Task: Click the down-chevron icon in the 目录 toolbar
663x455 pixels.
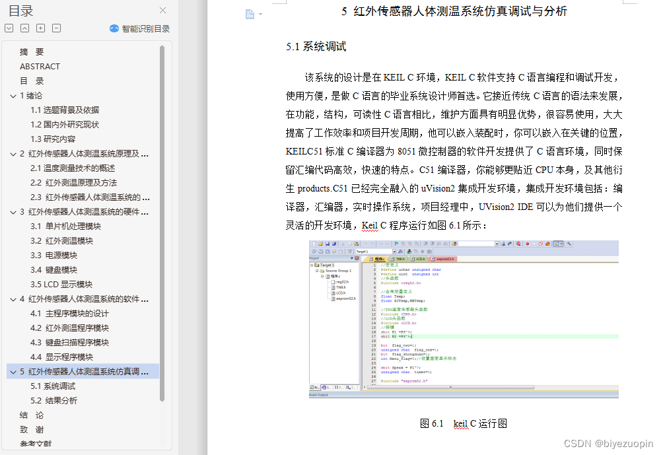Action: (x=9, y=28)
